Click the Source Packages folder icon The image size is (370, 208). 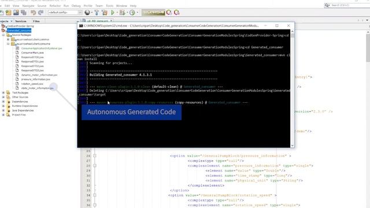(9, 35)
